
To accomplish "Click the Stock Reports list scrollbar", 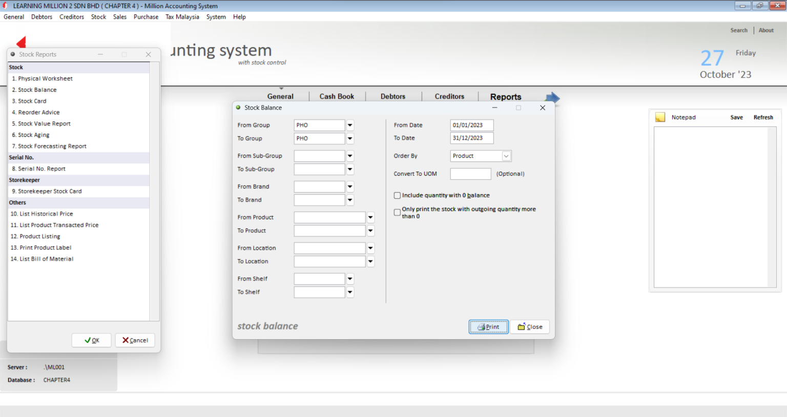I will point(154,192).
